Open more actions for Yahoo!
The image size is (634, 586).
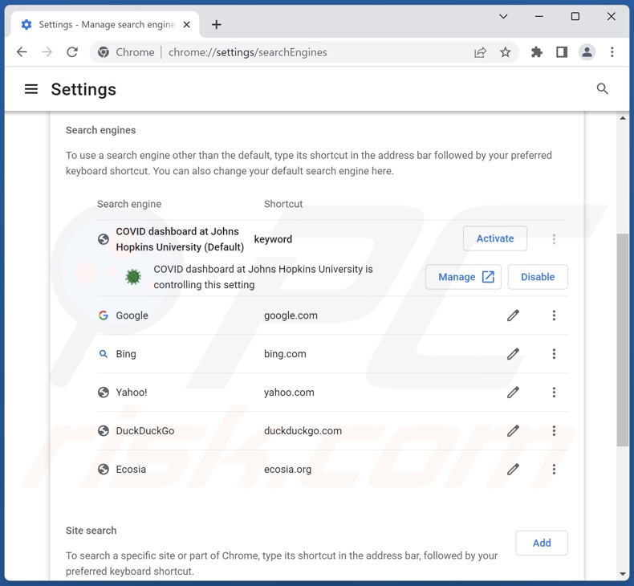tap(554, 393)
